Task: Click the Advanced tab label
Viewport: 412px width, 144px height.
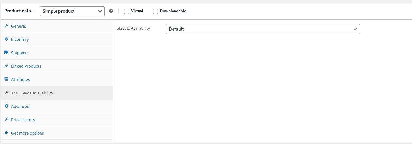Action: click(20, 106)
